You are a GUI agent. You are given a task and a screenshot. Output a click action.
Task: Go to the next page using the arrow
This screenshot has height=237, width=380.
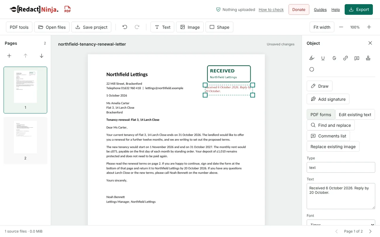coord(370,231)
